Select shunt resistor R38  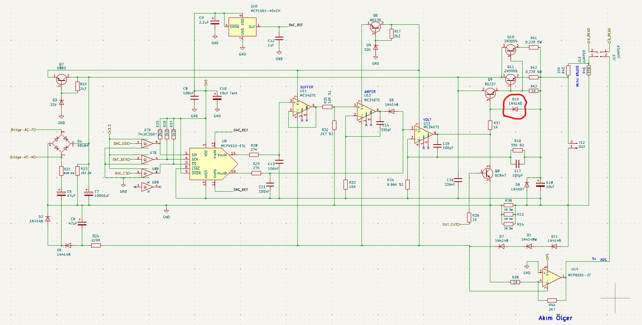[508, 205]
